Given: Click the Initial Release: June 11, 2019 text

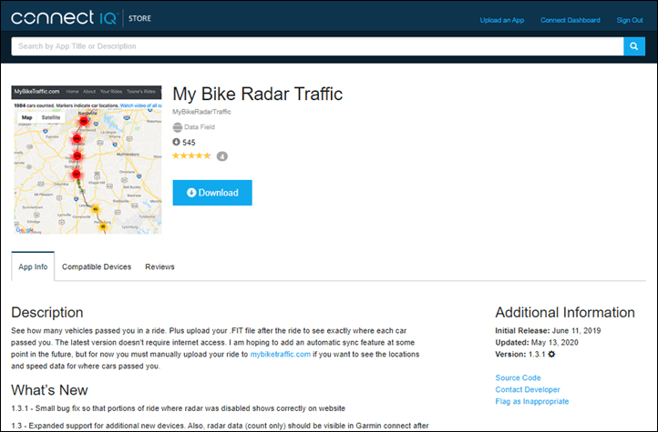Looking at the screenshot, I should 548,331.
